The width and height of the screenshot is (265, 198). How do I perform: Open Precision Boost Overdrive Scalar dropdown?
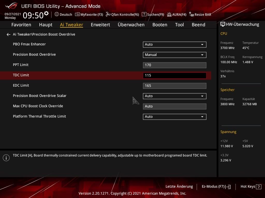coord(175,96)
